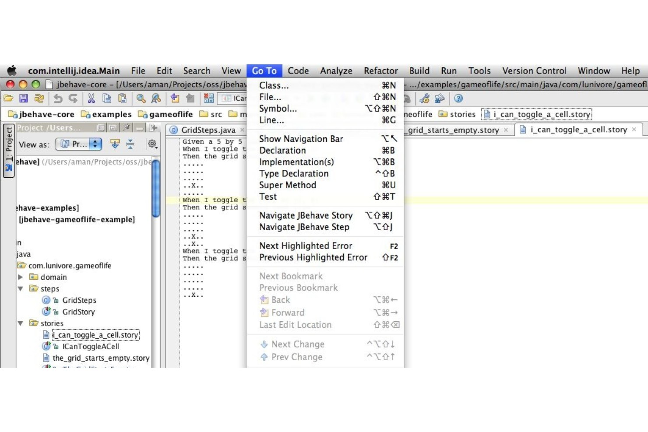The image size is (648, 432).
Task: Open Help via the question mark icon
Action: coord(458,98)
